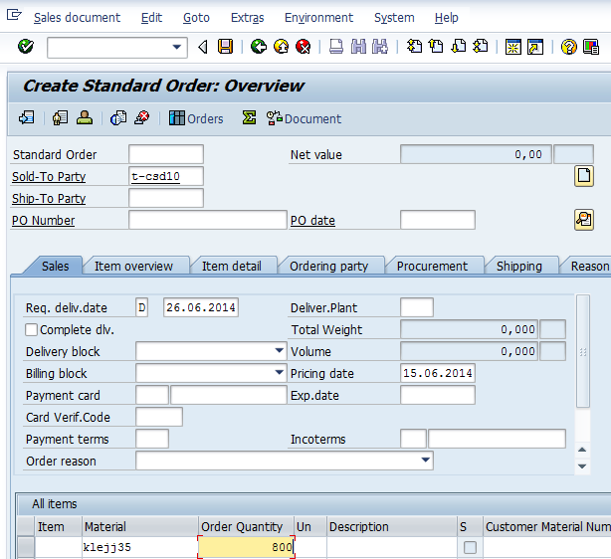The image size is (611, 559).
Task: Click the PO Number link label
Action: [x=43, y=221]
